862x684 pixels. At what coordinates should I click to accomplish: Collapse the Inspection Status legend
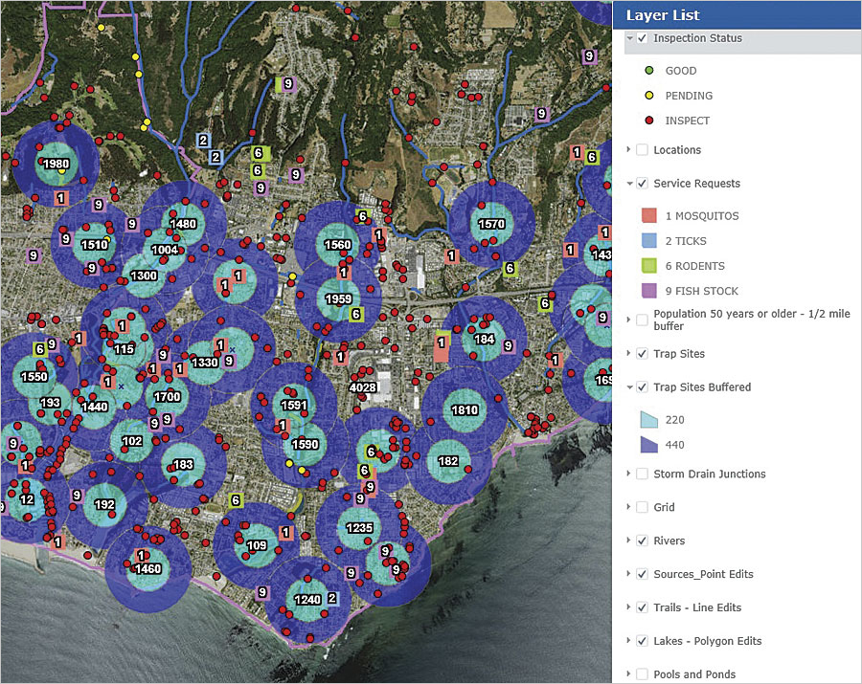[629, 38]
